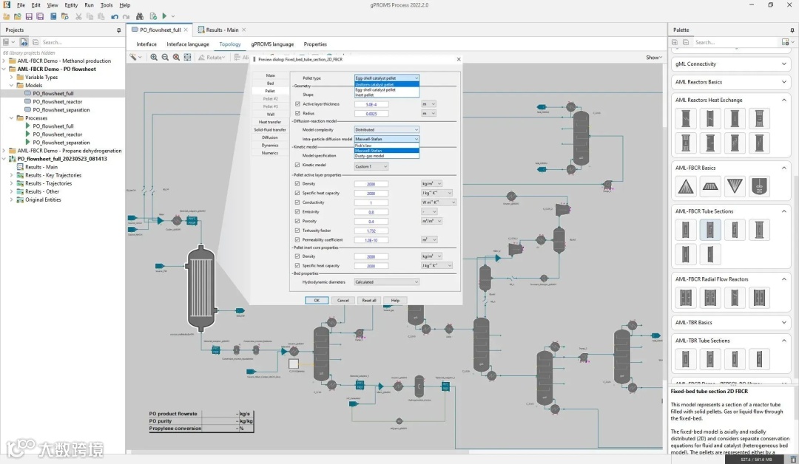Viewport: 799px width, 464px height.
Task: Open the Interface language tab
Action: pyautogui.click(x=187, y=44)
